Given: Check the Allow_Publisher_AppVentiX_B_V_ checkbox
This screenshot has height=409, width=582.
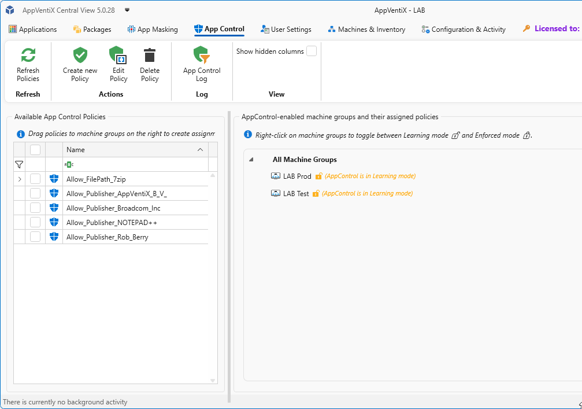Looking at the screenshot, I should pyautogui.click(x=35, y=194).
